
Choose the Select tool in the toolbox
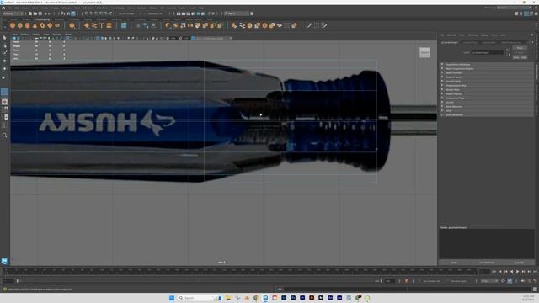click(4, 37)
